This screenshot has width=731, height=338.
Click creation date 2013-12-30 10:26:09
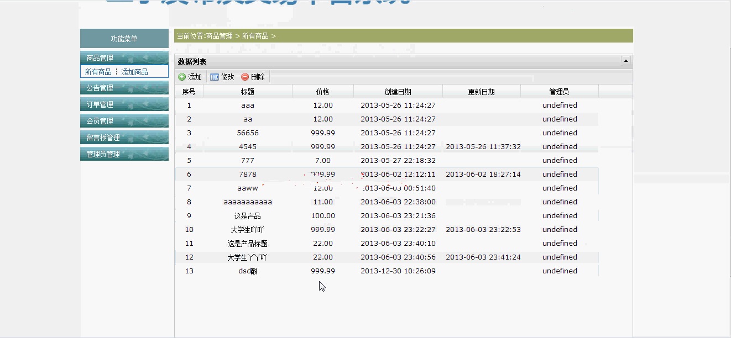(x=398, y=271)
